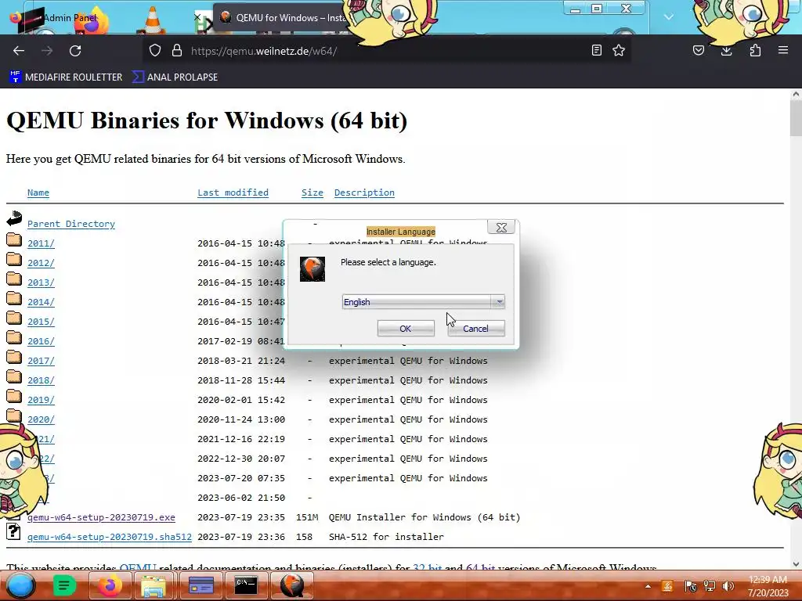Click the folder icon beside 2019/

(x=14, y=396)
